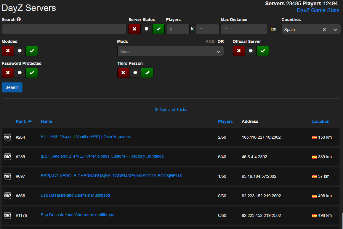Enable Third Person green check filter

click(x=147, y=73)
